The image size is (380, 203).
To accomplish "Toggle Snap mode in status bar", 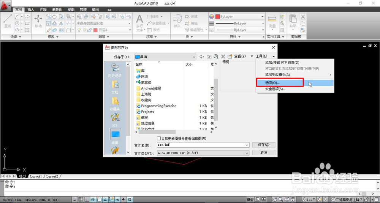I will click(74, 200).
